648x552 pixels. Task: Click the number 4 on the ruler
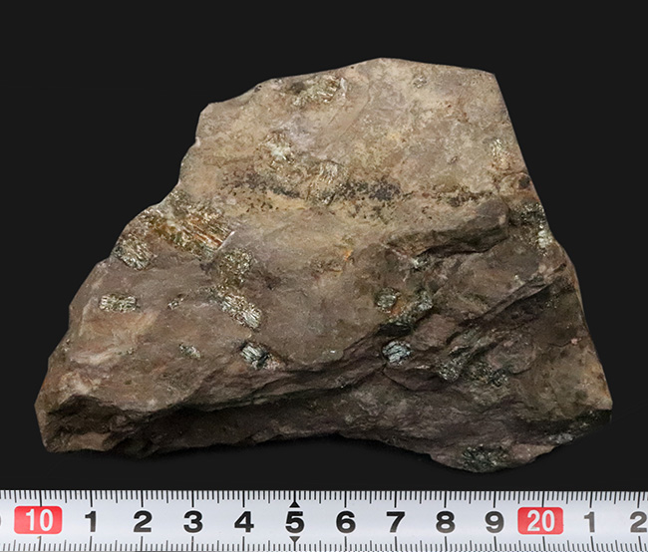243,521
